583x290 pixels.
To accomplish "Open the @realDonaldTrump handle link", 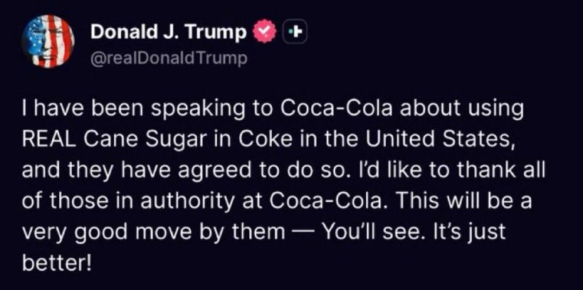I will coord(169,58).
